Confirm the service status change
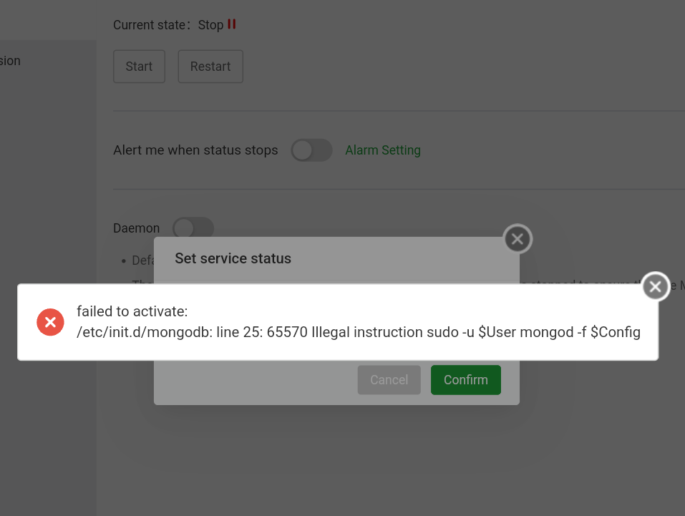 [465, 380]
